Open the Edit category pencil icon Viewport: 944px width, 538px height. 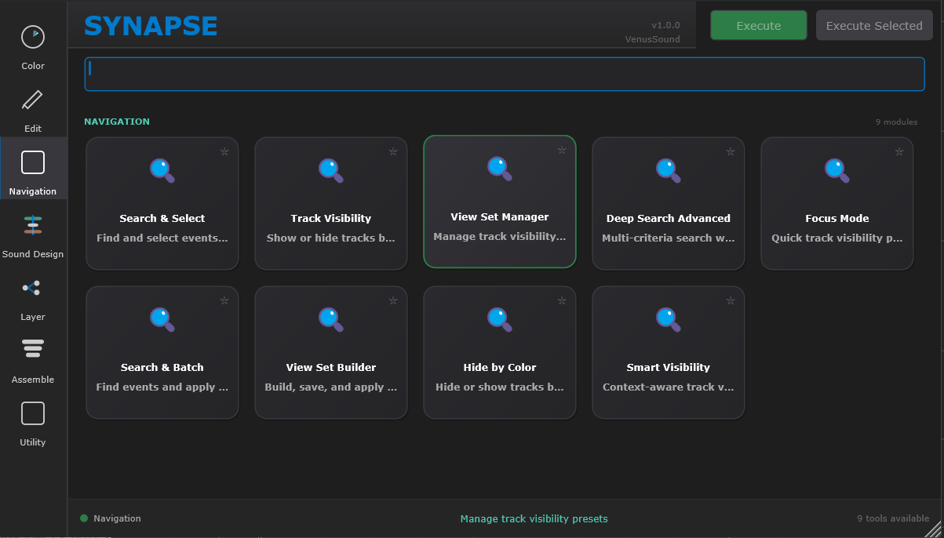click(x=33, y=100)
